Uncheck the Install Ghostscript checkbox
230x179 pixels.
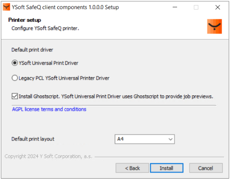click(15, 96)
